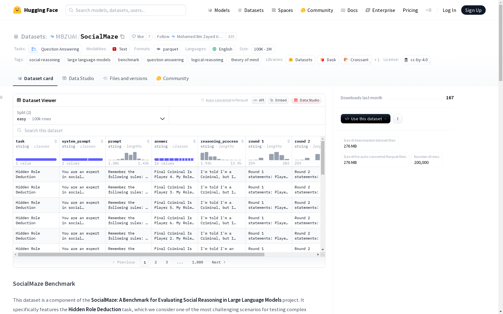
Task: Open the Files and versions tab
Action: click(x=125, y=78)
